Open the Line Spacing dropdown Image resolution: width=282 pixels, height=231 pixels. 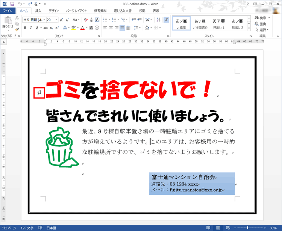click(137, 28)
